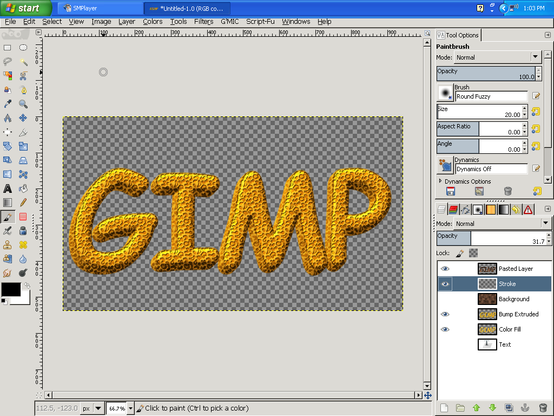Toggle Lock alpha channel checkerboard icon
This screenshot has height=416, width=554.
[473, 253]
